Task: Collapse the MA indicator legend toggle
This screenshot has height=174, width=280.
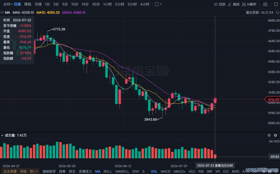Action: pyautogui.click(x=2, y=13)
